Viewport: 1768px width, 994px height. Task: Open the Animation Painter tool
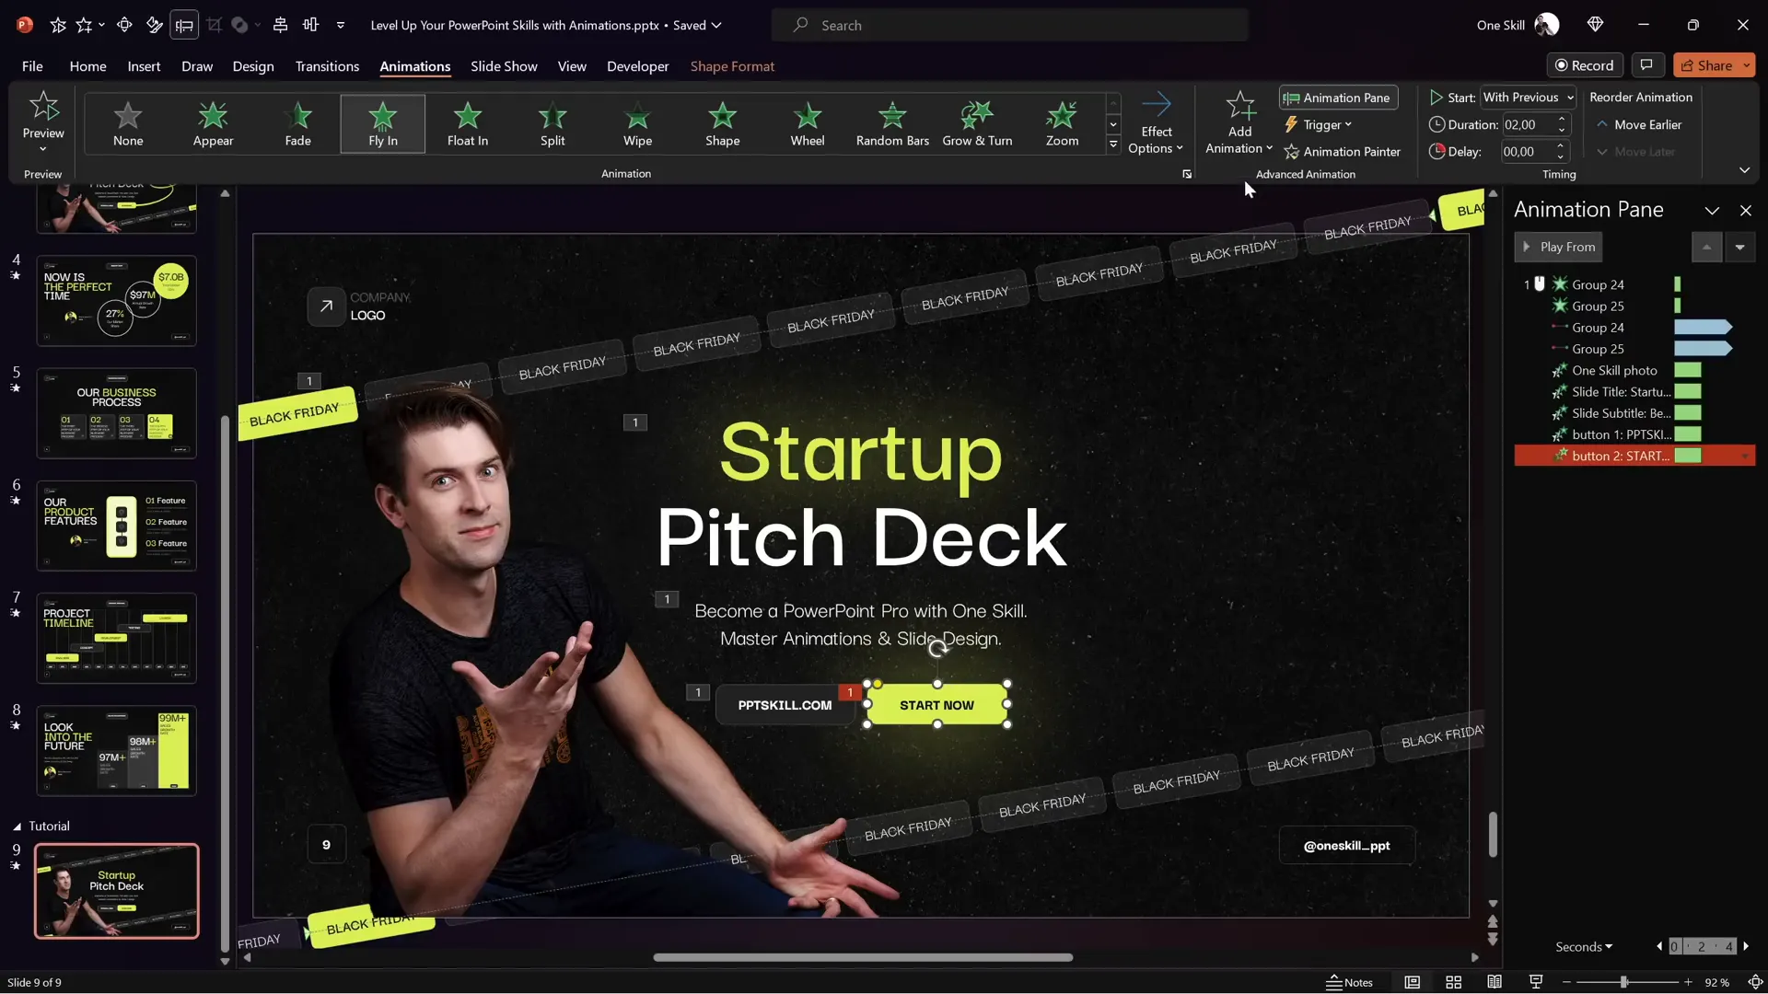coord(1343,151)
